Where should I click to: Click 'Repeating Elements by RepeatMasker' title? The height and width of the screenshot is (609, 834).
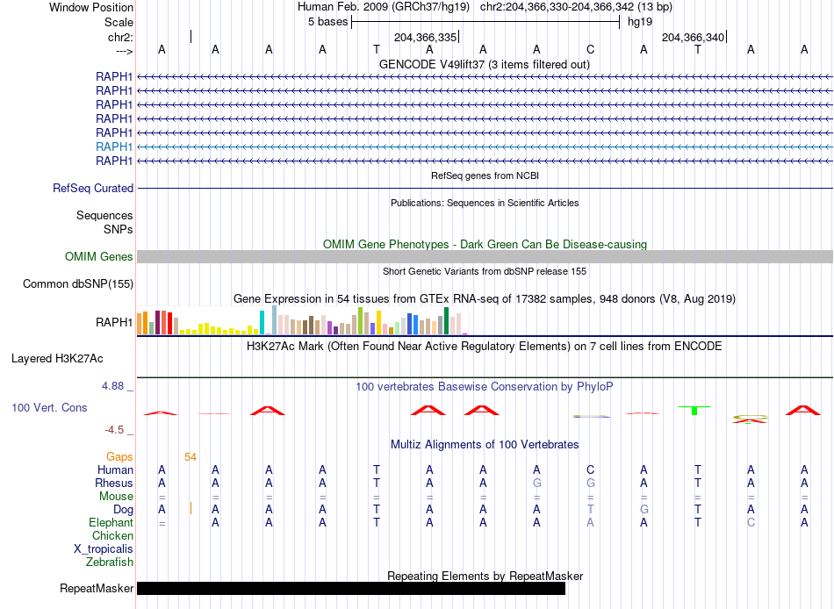485,576
